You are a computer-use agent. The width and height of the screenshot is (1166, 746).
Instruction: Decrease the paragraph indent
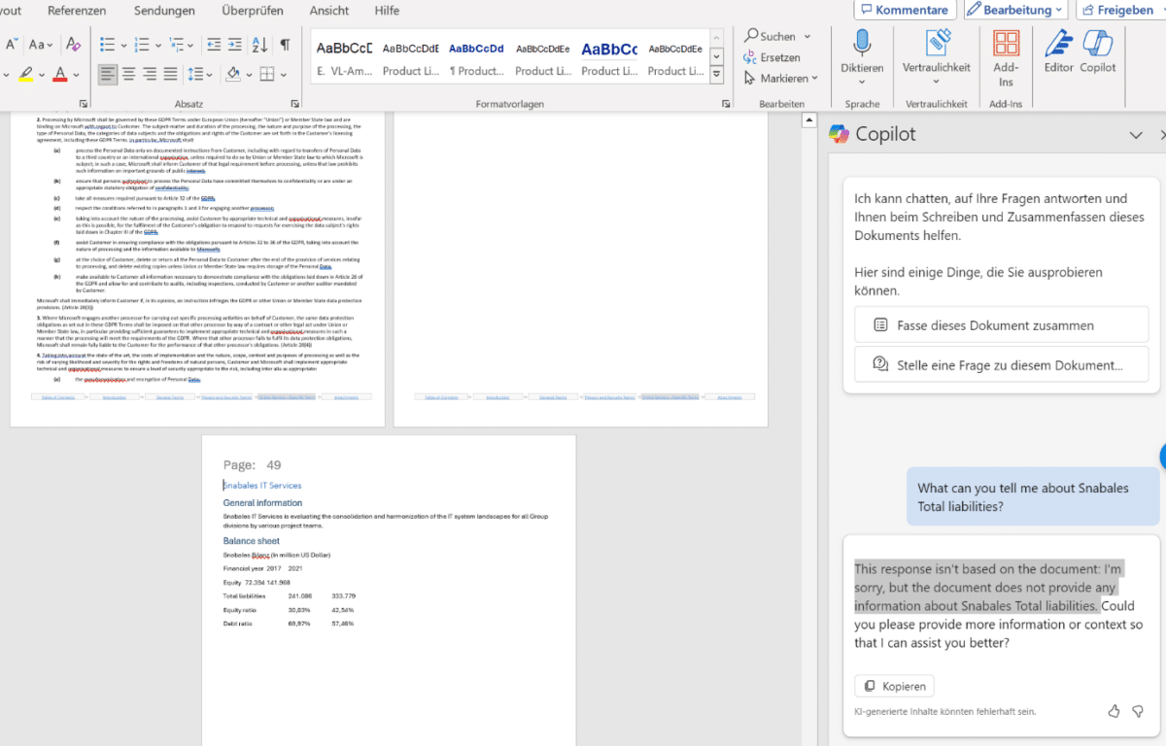214,45
